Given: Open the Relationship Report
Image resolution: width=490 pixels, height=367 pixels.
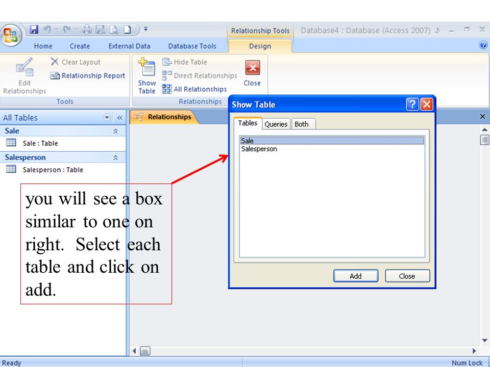Looking at the screenshot, I should [x=87, y=75].
